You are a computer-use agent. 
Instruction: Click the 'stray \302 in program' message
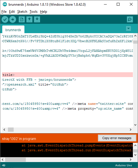click(x=19, y=139)
